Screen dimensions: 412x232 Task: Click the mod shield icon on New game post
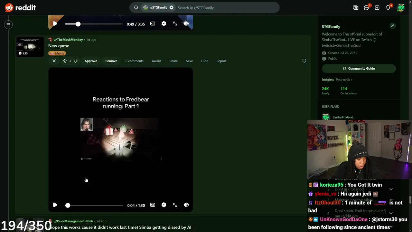pos(304,61)
